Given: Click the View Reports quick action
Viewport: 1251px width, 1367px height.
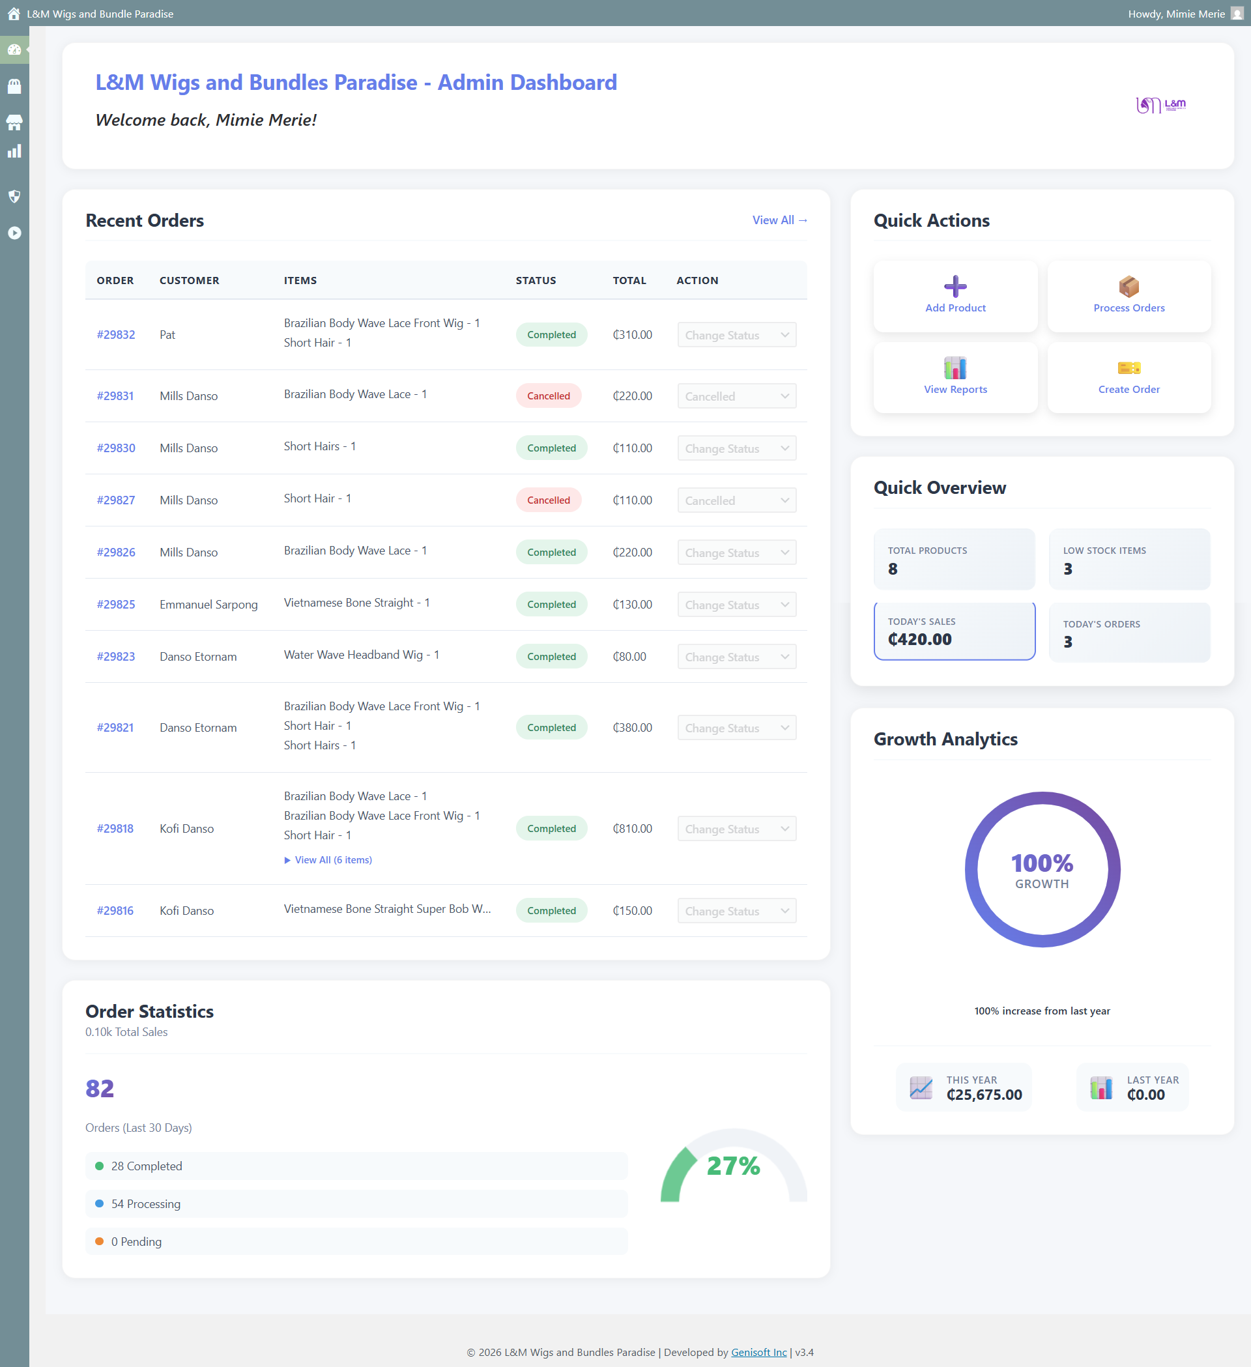Looking at the screenshot, I should click(x=955, y=377).
